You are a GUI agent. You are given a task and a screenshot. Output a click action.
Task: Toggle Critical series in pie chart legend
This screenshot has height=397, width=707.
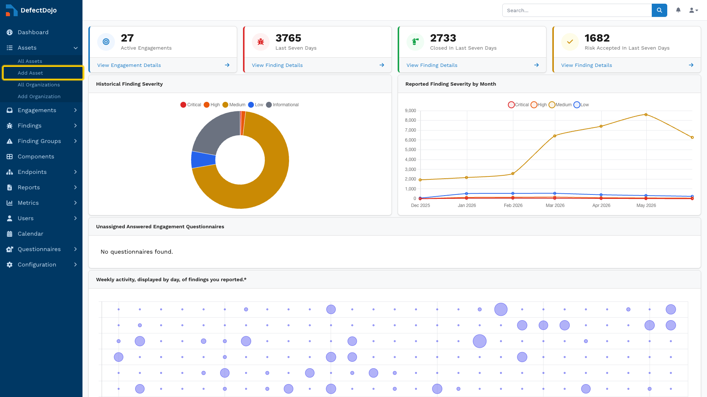pyautogui.click(x=191, y=105)
